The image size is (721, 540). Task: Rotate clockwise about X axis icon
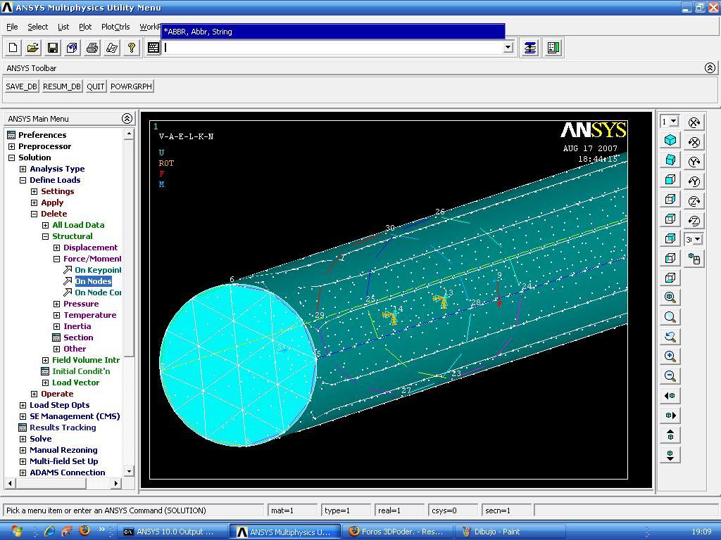point(694,122)
